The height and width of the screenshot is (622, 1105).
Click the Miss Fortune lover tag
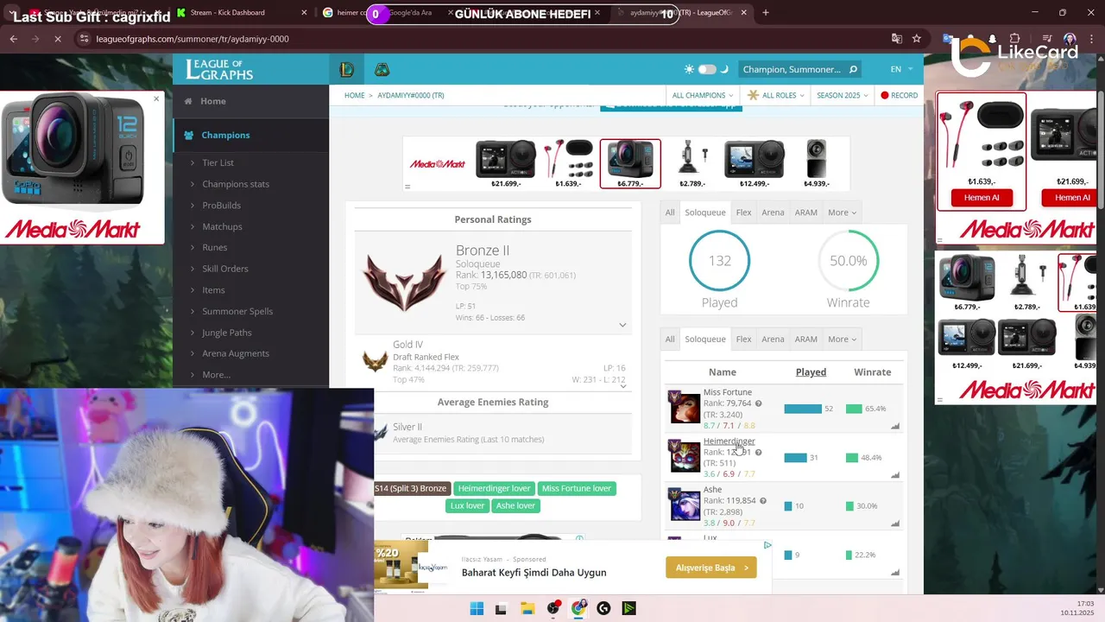(x=577, y=488)
